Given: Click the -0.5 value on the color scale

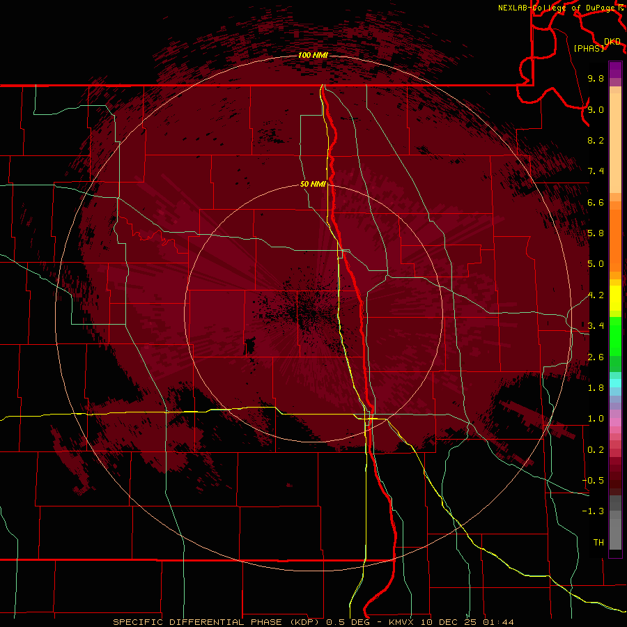Looking at the screenshot, I should coord(593,481).
